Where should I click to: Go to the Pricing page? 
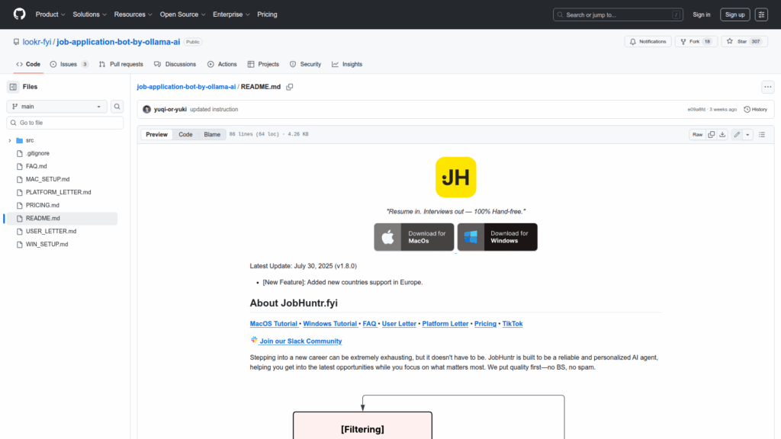point(267,14)
